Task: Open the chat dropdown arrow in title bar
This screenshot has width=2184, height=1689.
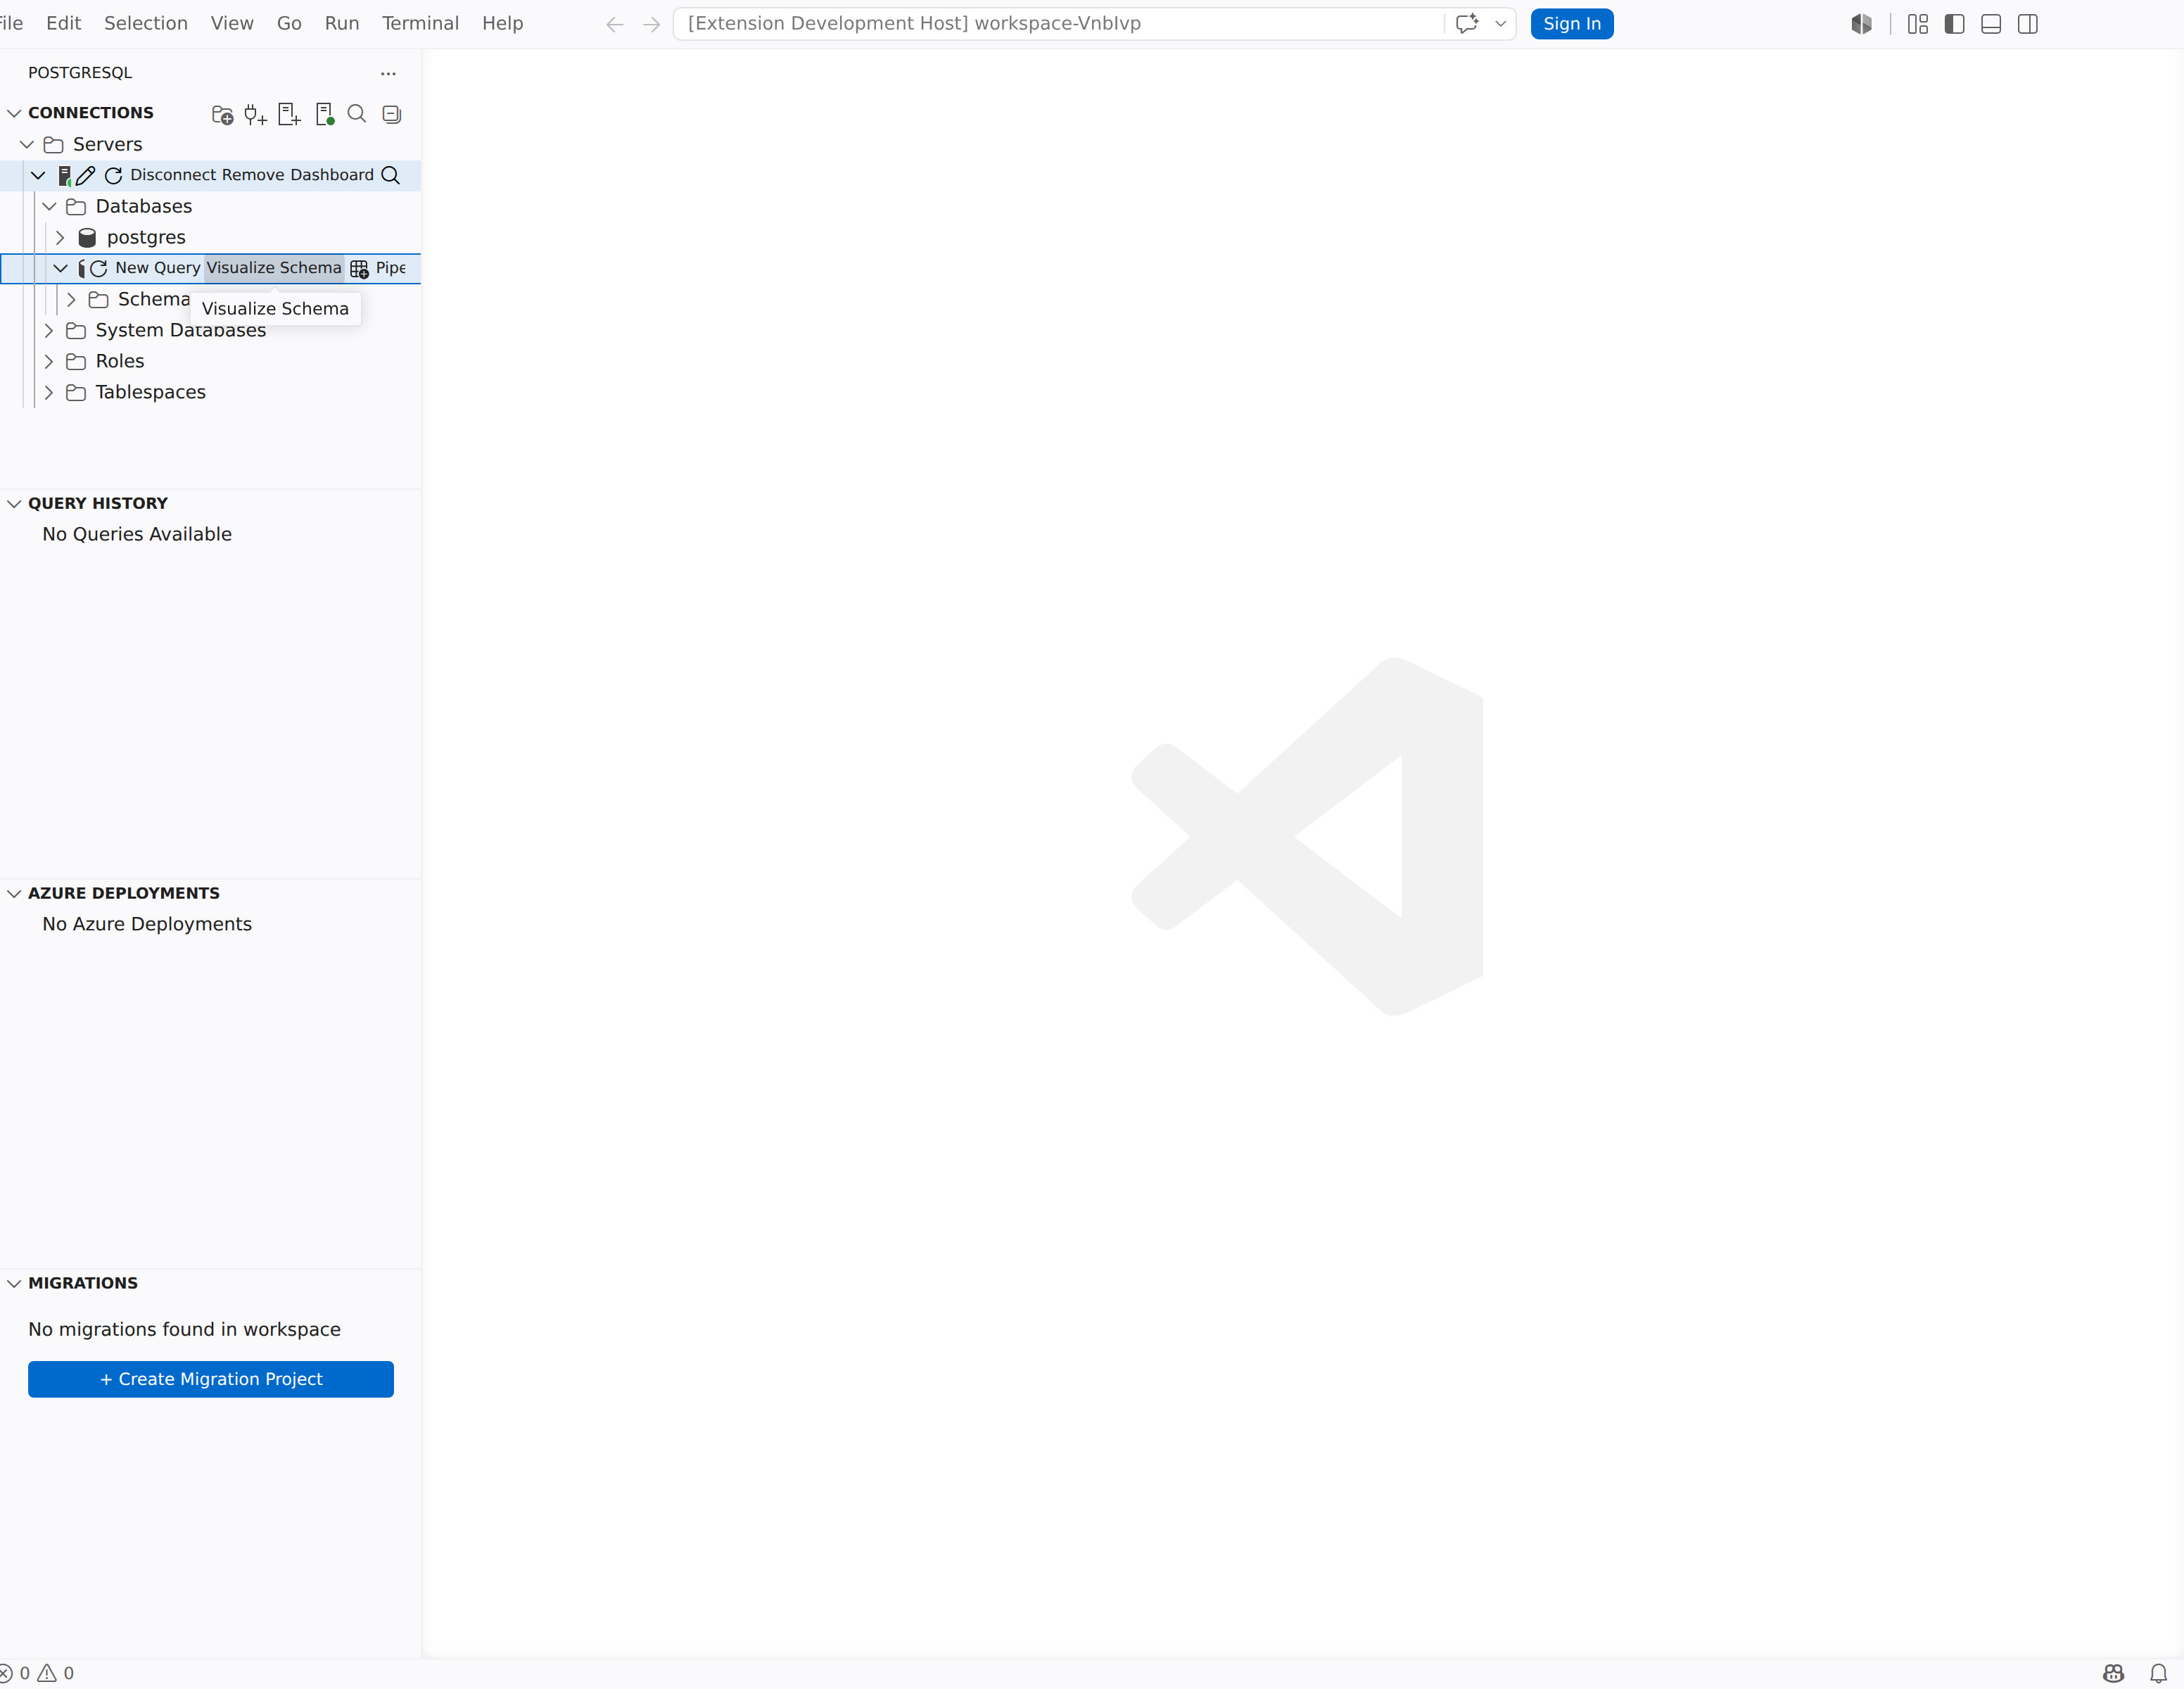Action: pos(1500,24)
